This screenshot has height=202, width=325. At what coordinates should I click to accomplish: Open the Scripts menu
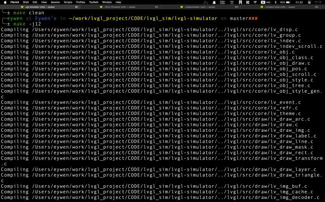click(x=68, y=2)
